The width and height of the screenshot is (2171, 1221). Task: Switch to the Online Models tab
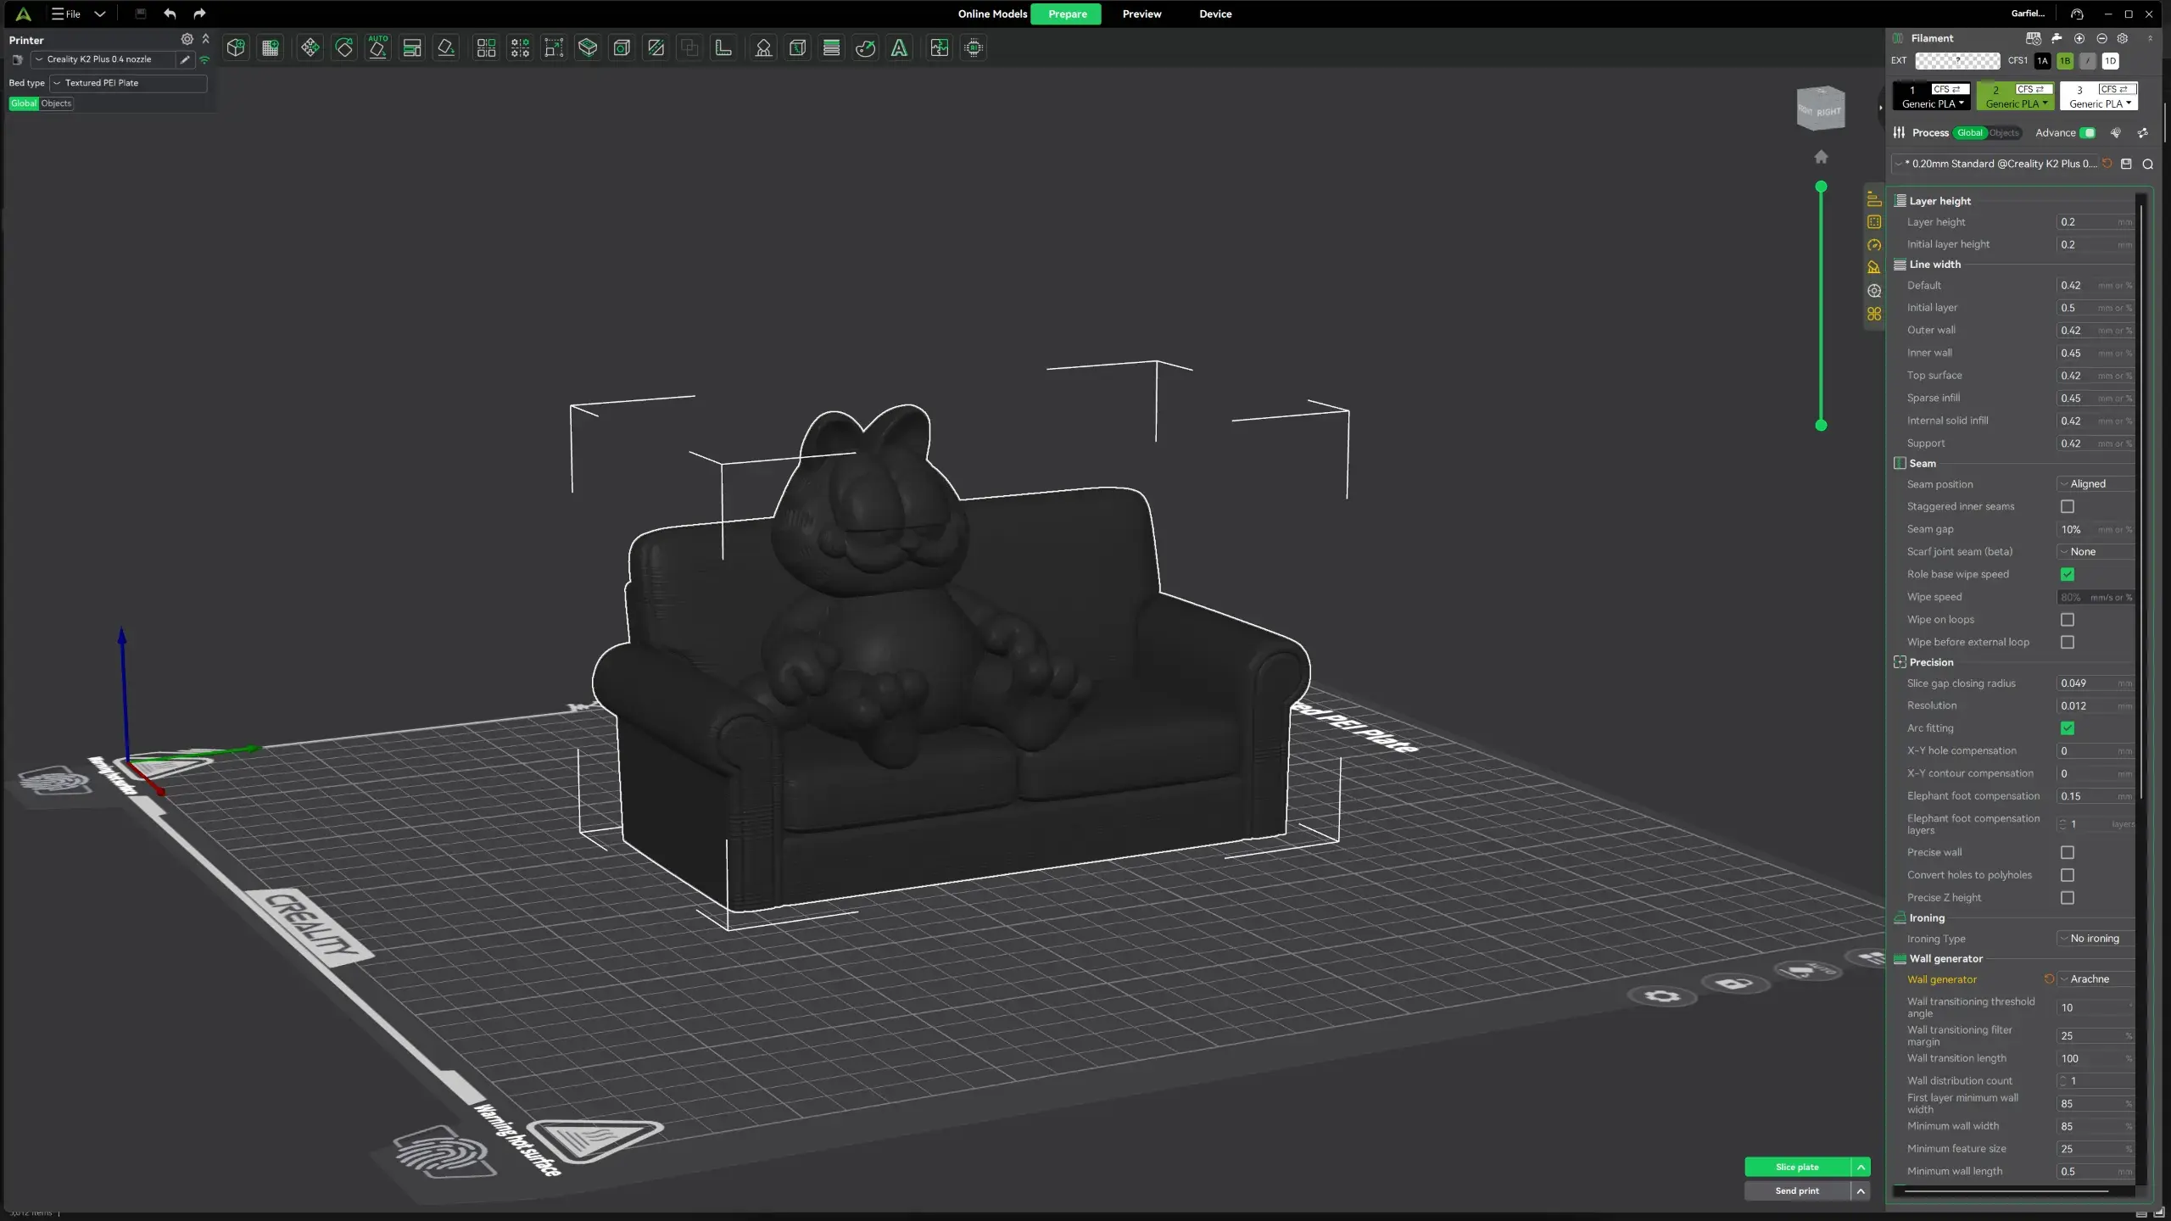[992, 14]
